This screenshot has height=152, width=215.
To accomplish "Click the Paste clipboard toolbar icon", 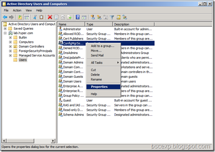I will (41, 17).
